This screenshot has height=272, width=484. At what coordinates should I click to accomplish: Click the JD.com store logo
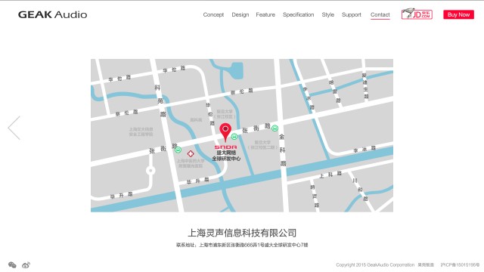pyautogui.click(x=417, y=14)
